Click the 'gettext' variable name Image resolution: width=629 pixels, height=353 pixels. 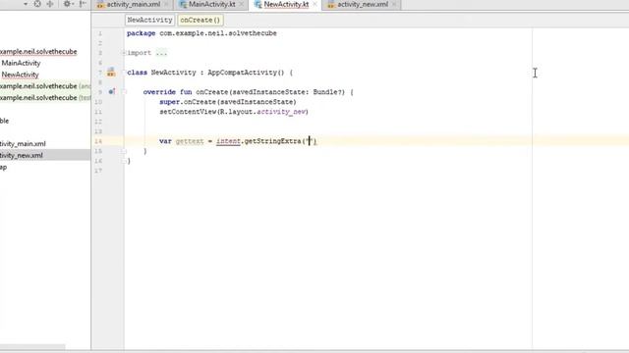click(x=190, y=141)
